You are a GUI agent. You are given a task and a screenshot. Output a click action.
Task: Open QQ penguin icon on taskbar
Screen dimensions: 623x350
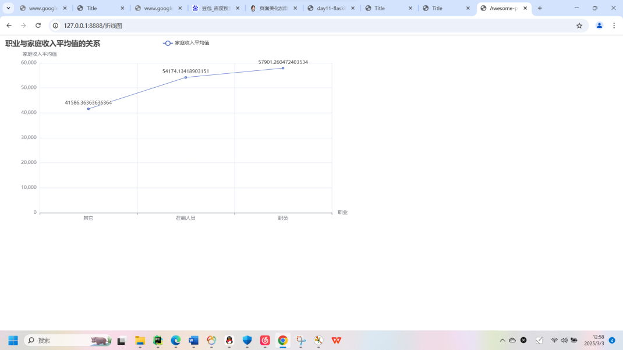(229, 341)
